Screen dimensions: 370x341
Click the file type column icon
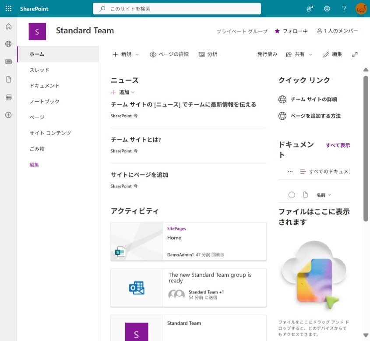tap(305, 194)
